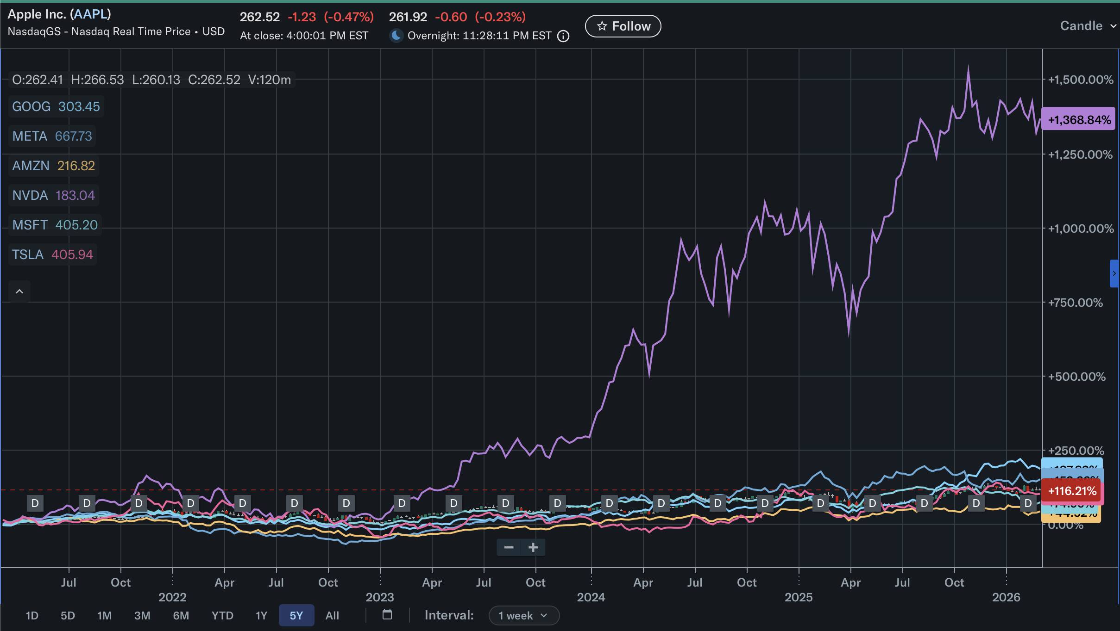Zoom in chart with plus button
Screen dimensions: 1120x631
(533, 548)
